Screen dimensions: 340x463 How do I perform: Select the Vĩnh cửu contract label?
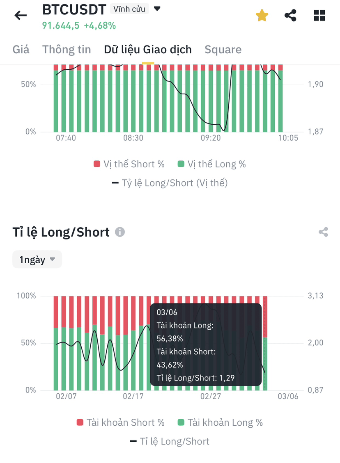[129, 9]
